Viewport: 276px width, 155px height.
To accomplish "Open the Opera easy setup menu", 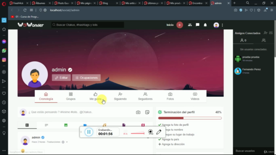I will tap(272, 10).
